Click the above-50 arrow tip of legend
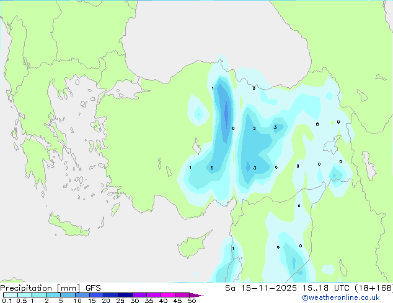 (x=196, y=295)
